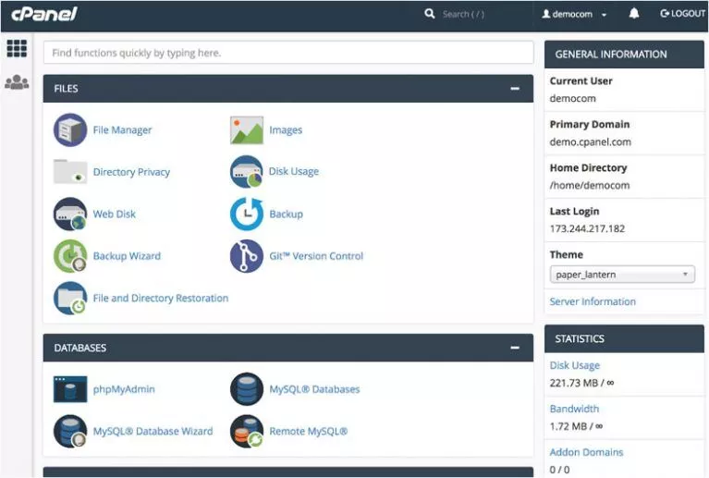Click the Git Version Control icon
Screen dimensions: 709x478
coord(247,256)
